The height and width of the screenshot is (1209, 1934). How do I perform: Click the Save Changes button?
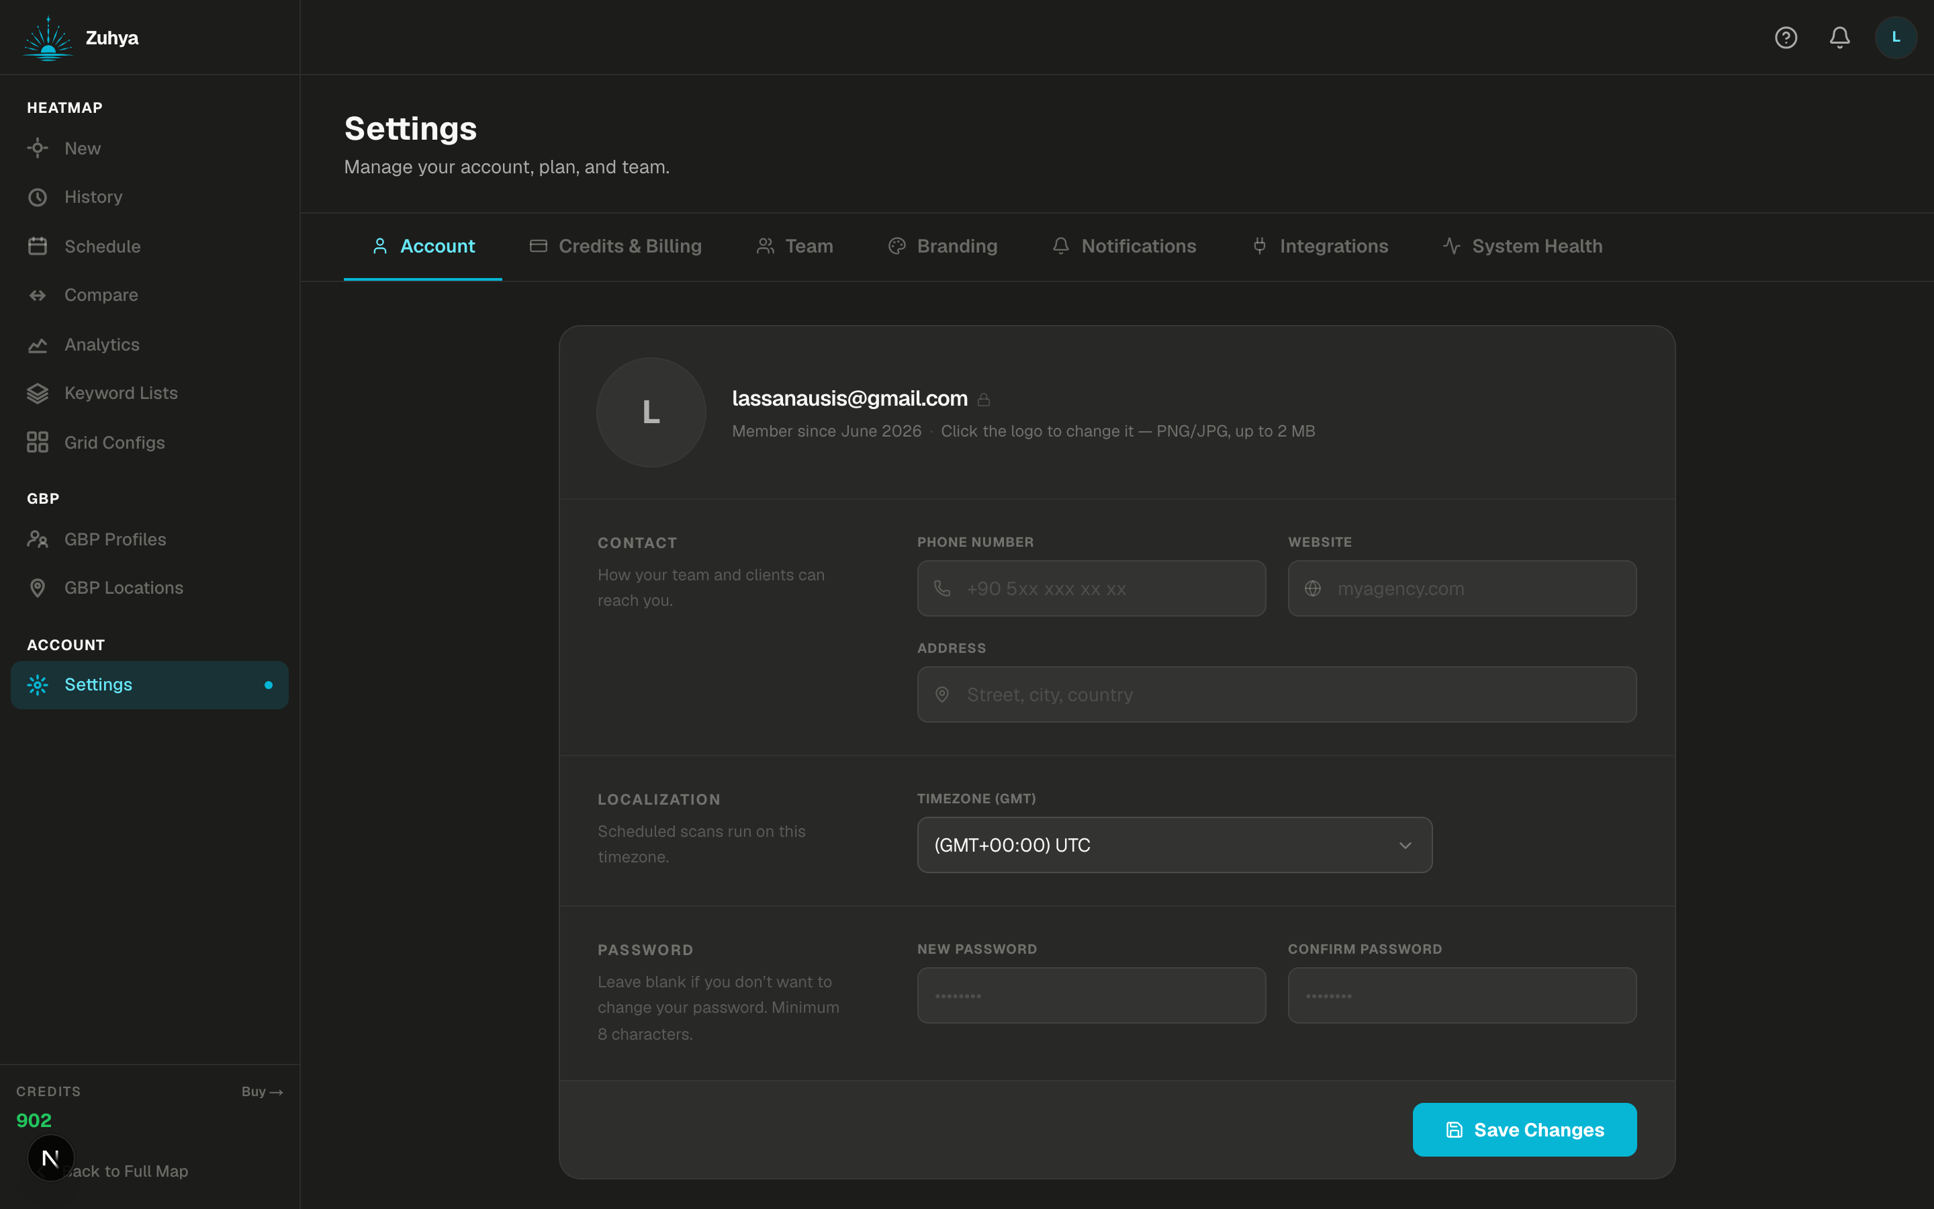(x=1524, y=1130)
